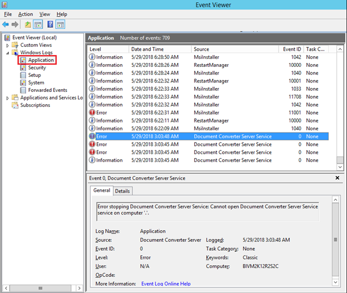Sort by the Date and Time column header

click(160, 49)
